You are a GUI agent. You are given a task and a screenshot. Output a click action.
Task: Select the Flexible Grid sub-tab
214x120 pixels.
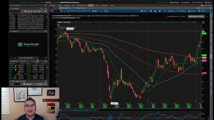click(x=66, y=8)
